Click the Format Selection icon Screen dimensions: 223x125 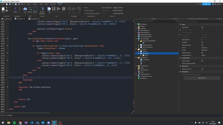(x=42, y=9)
